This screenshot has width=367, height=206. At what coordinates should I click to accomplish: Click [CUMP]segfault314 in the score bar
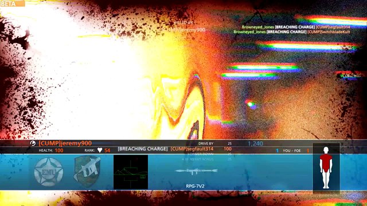(x=192, y=149)
